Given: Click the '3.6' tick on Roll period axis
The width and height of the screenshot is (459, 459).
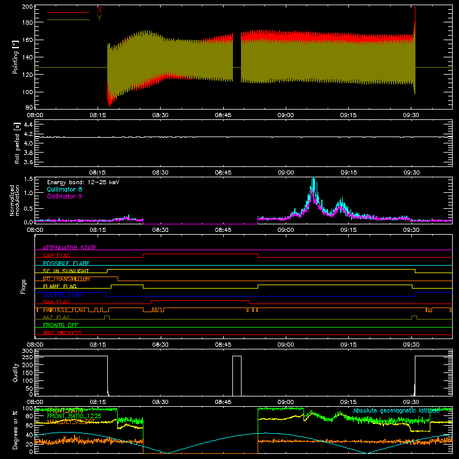Looking at the screenshot, I should 28,162.
